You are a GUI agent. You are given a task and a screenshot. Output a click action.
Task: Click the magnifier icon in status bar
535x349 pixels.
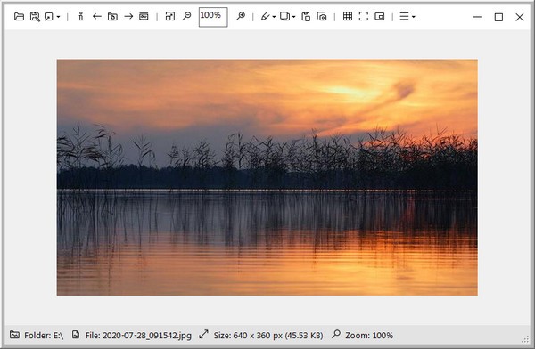336,334
